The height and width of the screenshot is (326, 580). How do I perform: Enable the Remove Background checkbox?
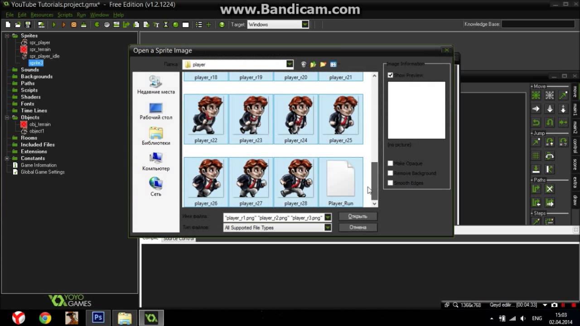[x=390, y=173]
